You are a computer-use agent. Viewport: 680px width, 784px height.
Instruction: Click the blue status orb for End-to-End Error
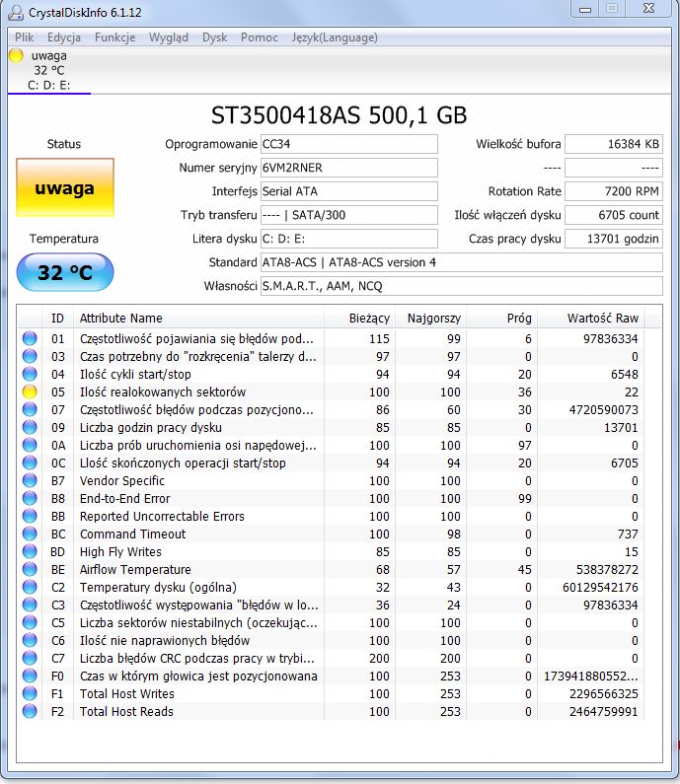coord(30,498)
